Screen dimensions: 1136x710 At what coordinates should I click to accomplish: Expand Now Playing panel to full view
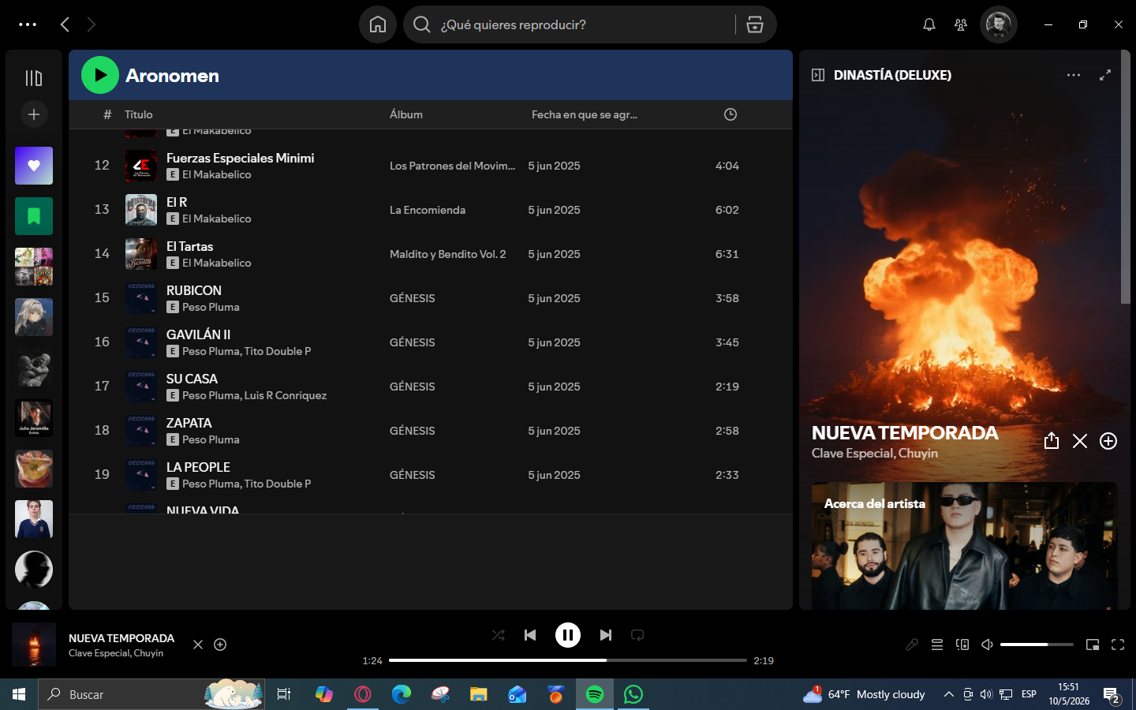tap(1105, 75)
